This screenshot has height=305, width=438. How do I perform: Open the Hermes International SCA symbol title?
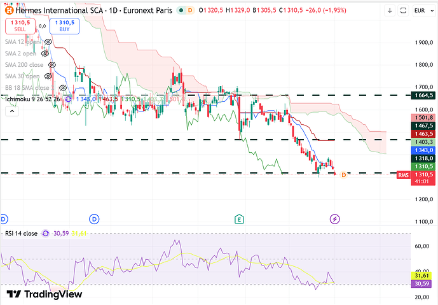tap(94, 11)
